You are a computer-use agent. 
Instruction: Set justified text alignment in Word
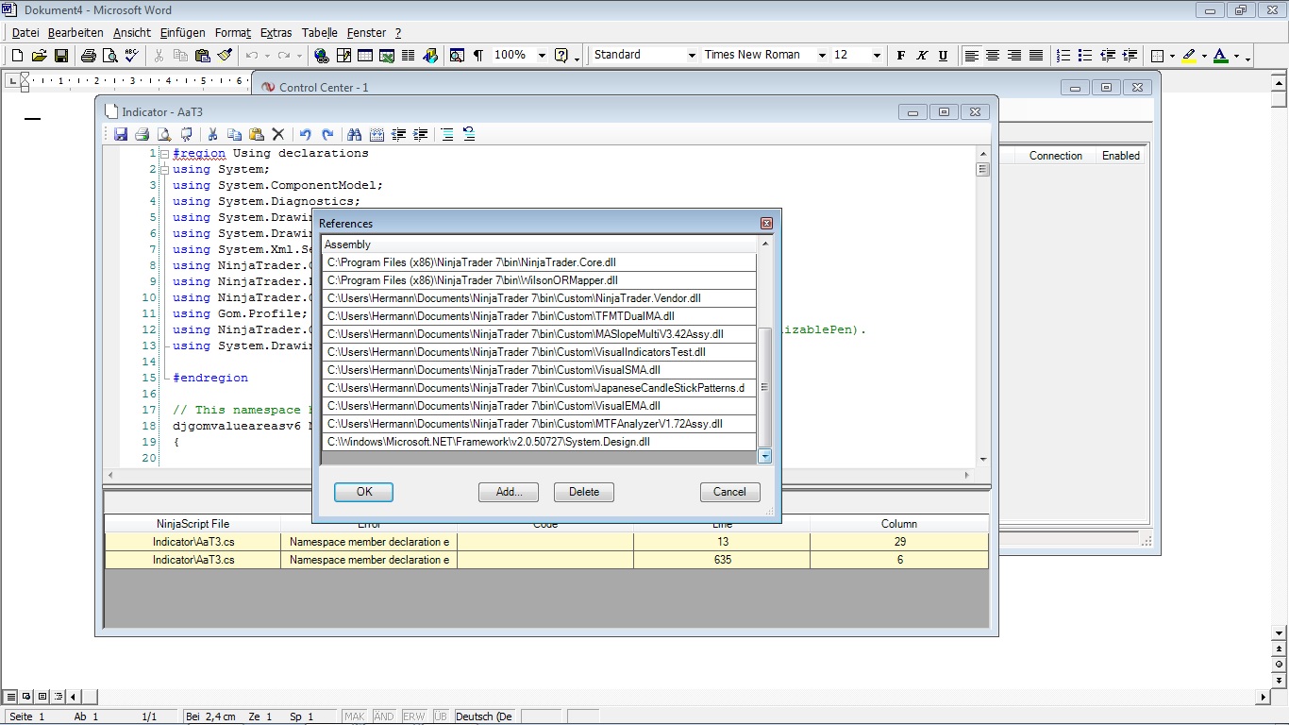click(x=1036, y=56)
